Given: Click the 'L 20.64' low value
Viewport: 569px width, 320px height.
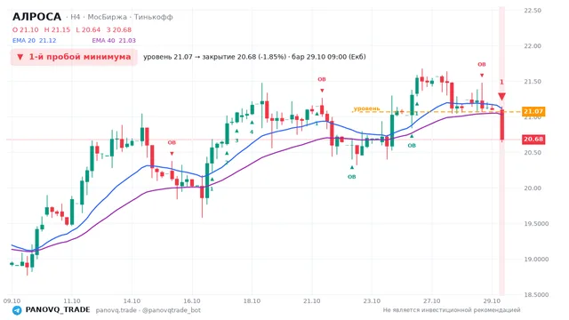Looking at the screenshot, I should coord(88,29).
